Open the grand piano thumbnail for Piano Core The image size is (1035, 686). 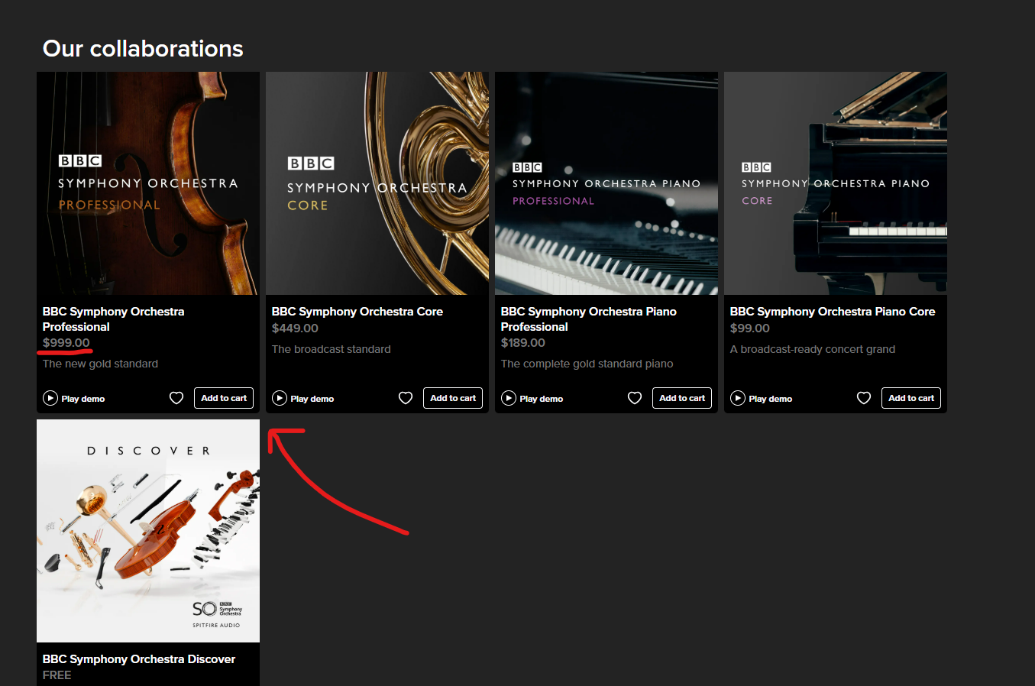836,183
